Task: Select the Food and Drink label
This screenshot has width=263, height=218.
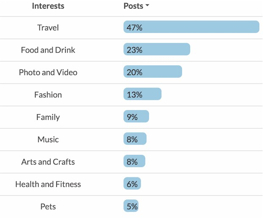Action: click(x=48, y=50)
